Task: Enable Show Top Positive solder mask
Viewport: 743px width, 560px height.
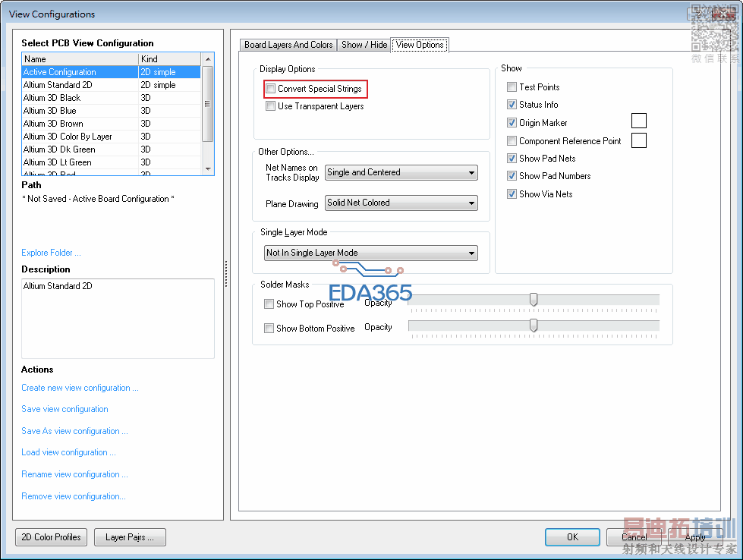Action: [269, 304]
